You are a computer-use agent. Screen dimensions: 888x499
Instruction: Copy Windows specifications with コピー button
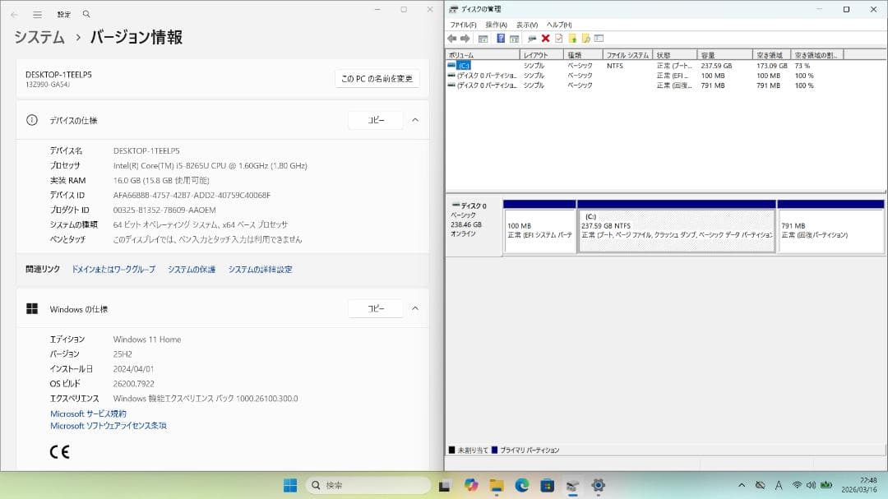[x=376, y=308]
